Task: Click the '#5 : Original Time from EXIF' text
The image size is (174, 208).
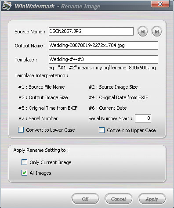Action: coord(48,108)
